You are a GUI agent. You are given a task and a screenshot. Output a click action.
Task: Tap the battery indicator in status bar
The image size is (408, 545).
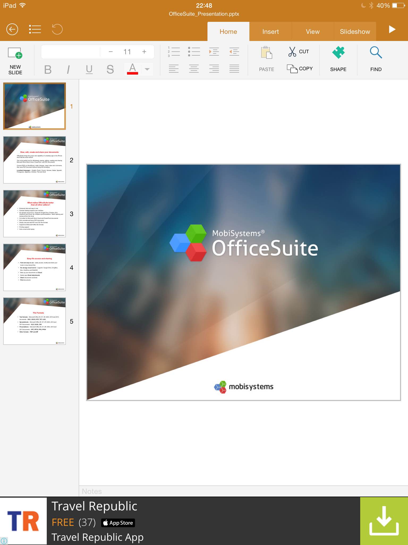coord(398,5)
